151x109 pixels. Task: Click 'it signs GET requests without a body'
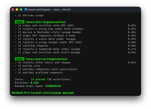coord(47,36)
